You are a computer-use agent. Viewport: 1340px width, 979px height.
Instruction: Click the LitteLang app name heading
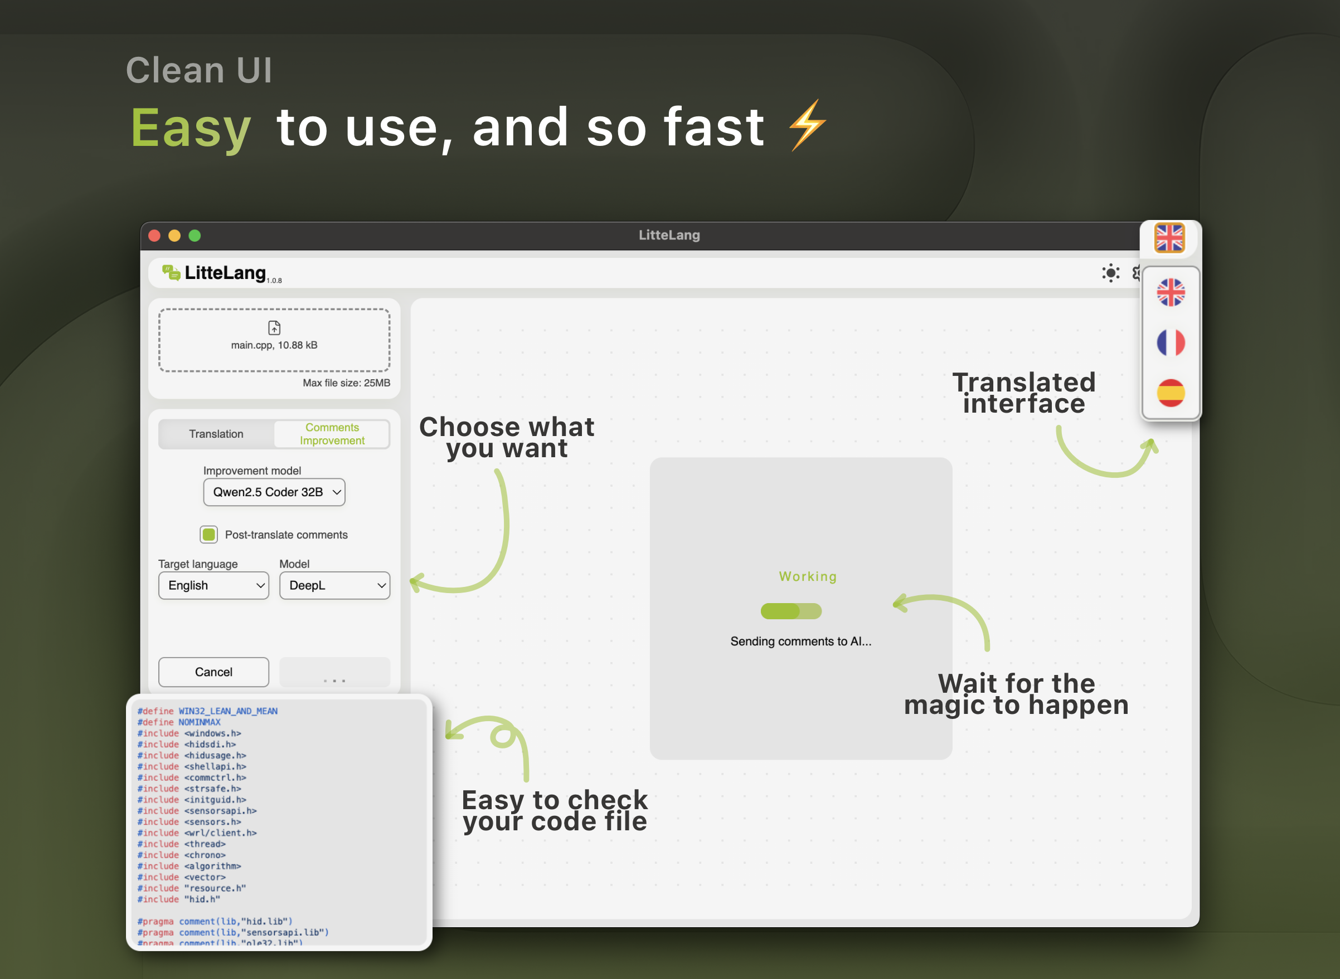coord(225,273)
